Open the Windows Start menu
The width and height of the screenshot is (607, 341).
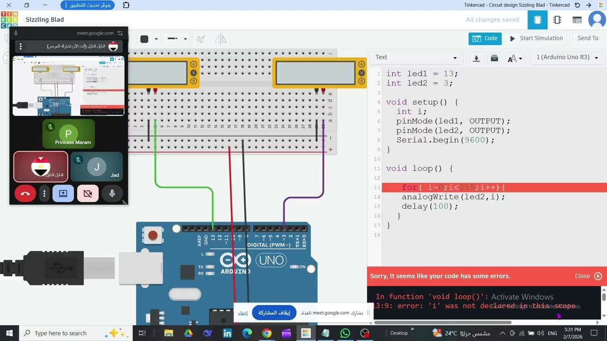pyautogui.click(x=9, y=333)
